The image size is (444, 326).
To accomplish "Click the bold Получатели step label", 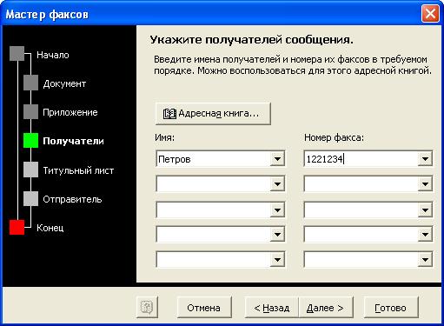I will click(73, 141).
